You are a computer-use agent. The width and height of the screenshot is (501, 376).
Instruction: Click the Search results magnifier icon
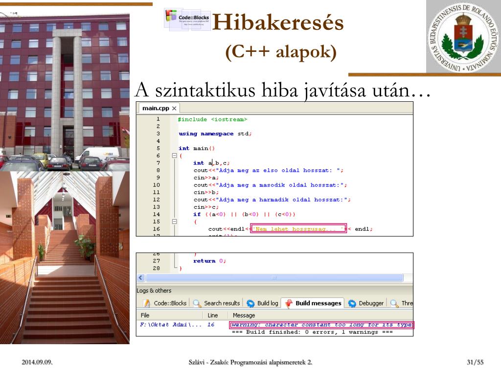[197, 303]
